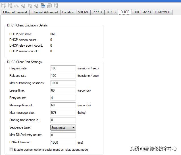This screenshot has height=155, width=181.
Task: Click the first of three refresh arrow icons
Action: (23, 6)
